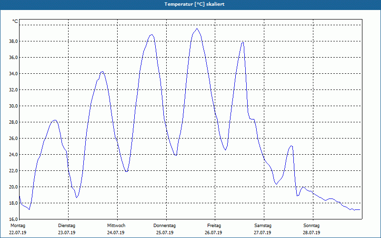Click the Samstag day label
The image size is (381, 238).
tap(263, 226)
